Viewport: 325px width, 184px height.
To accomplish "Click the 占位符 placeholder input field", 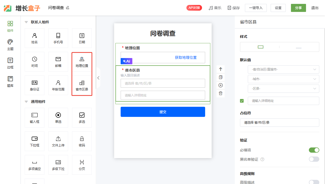I will 279,123.
